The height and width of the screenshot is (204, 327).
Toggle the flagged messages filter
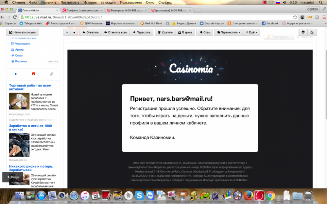coord(34,74)
